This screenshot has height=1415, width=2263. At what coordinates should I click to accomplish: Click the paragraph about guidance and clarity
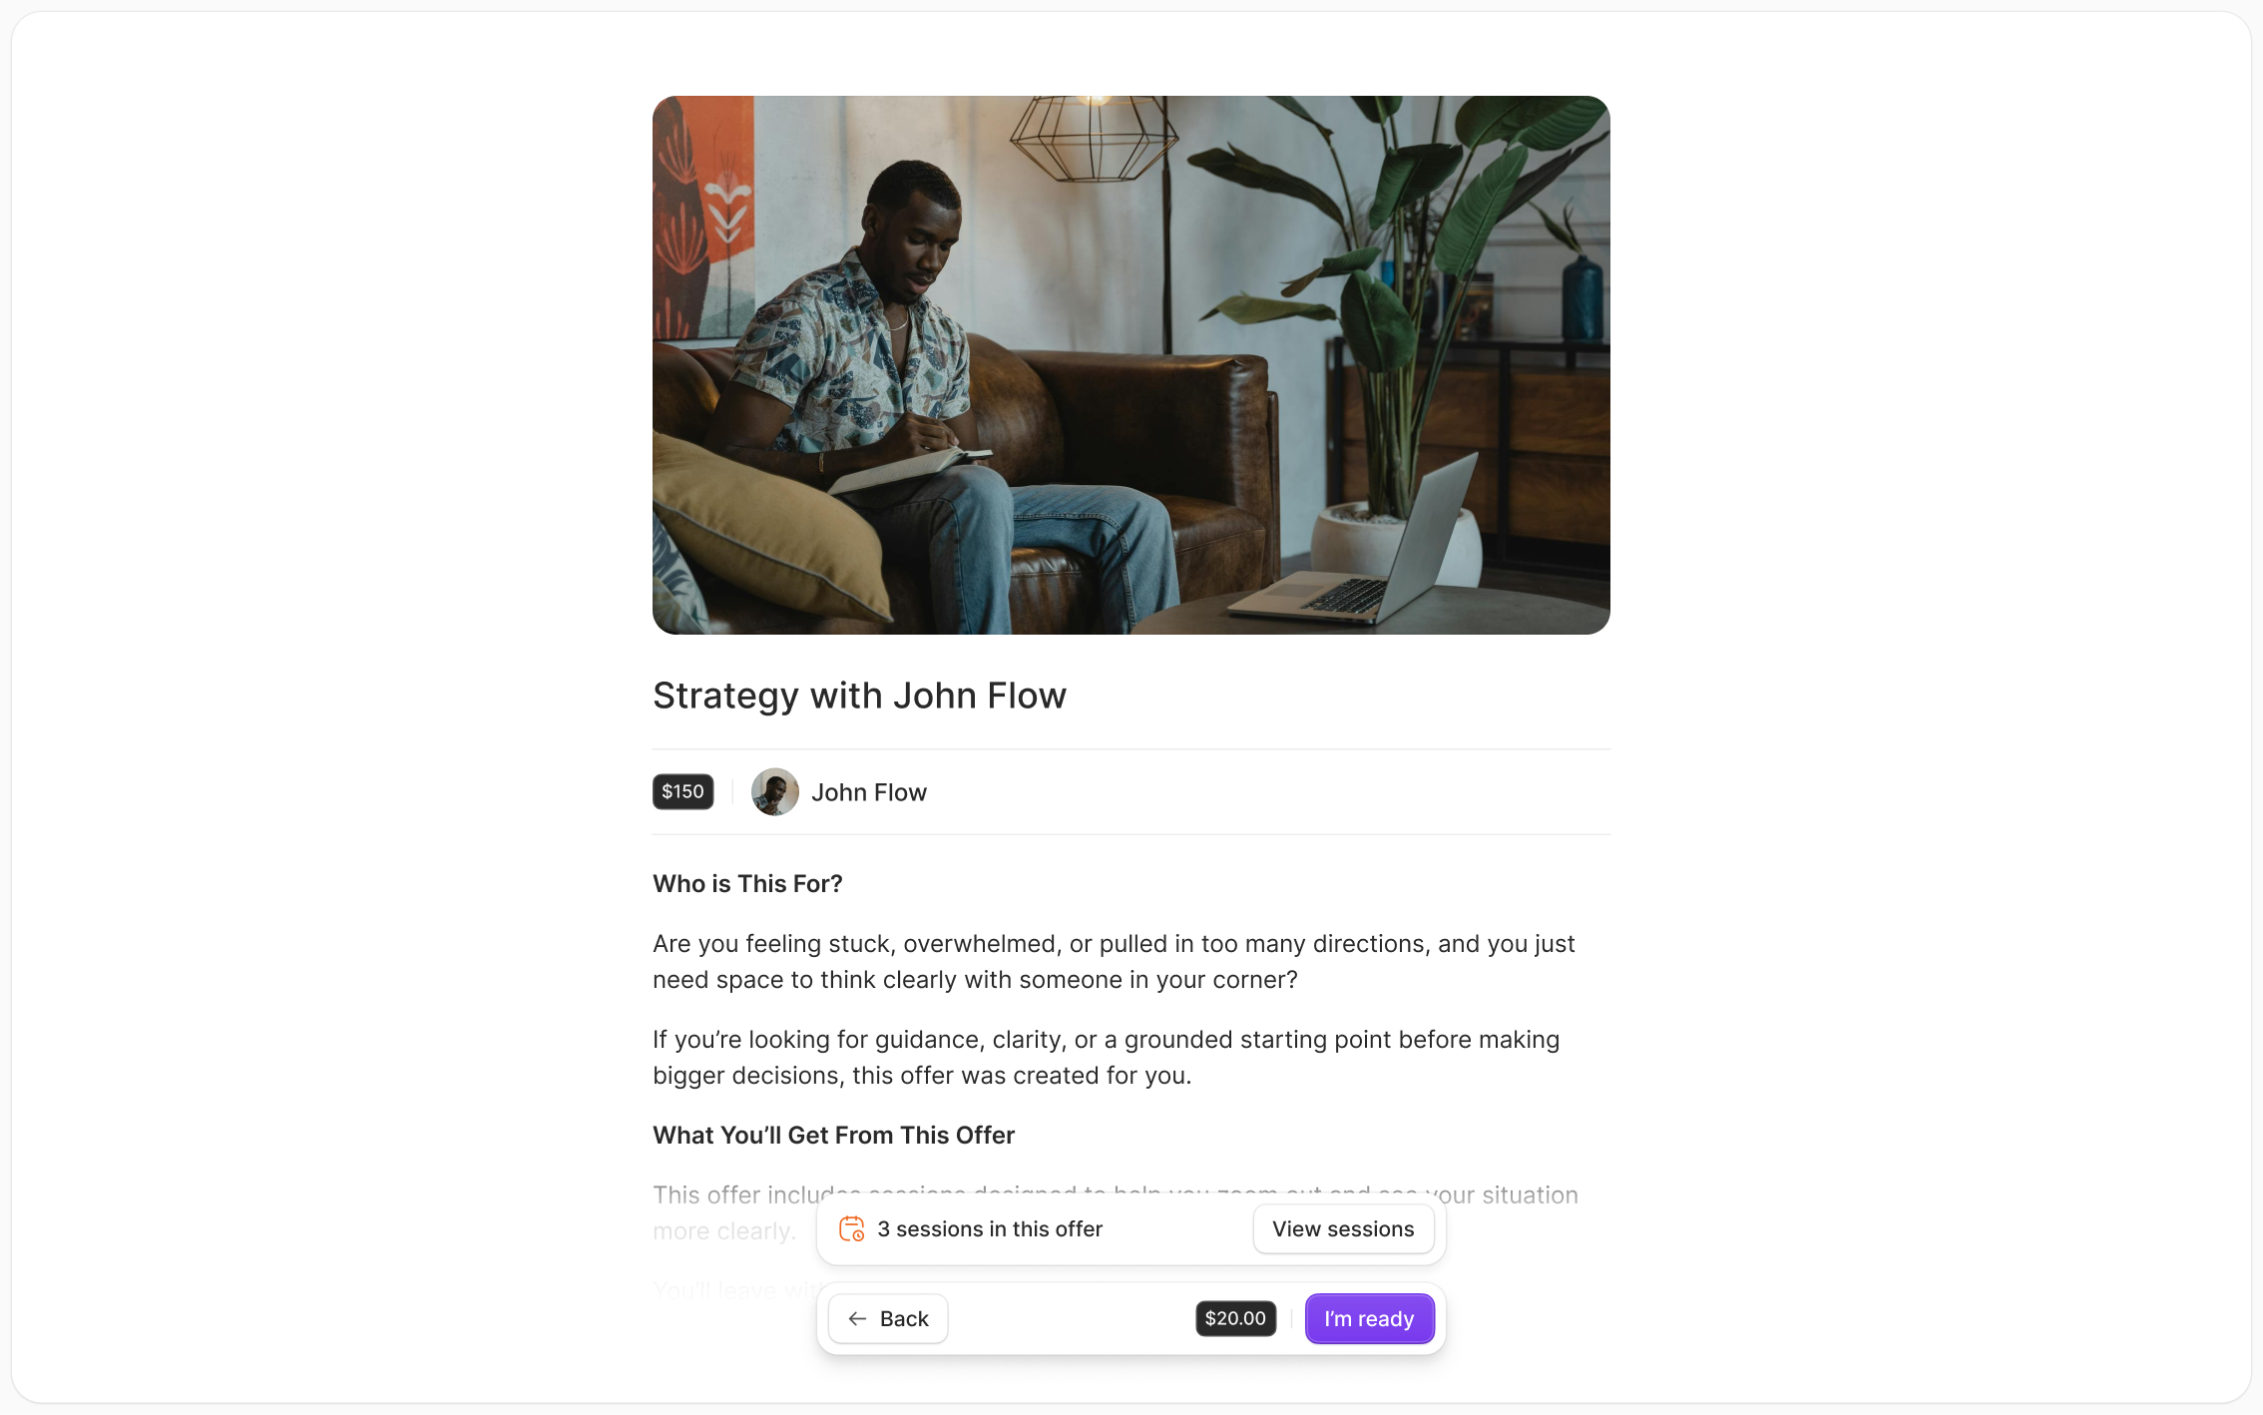coord(1106,1058)
